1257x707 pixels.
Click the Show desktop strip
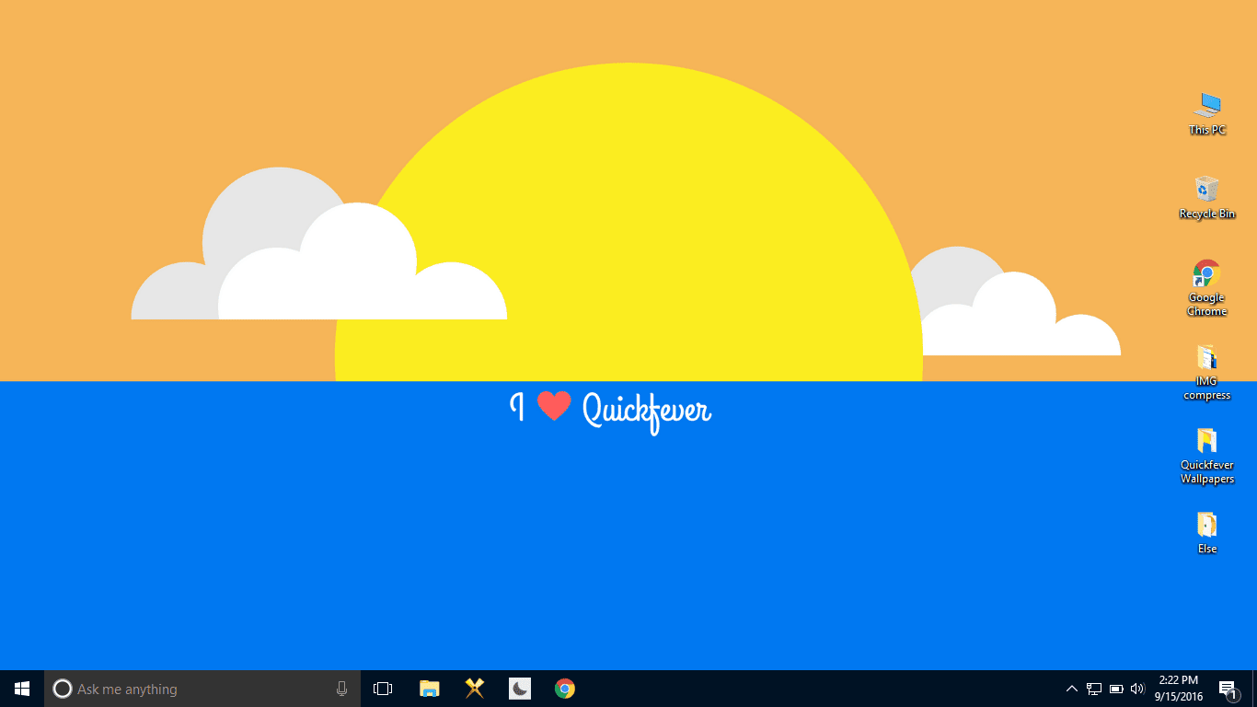[1254, 689]
